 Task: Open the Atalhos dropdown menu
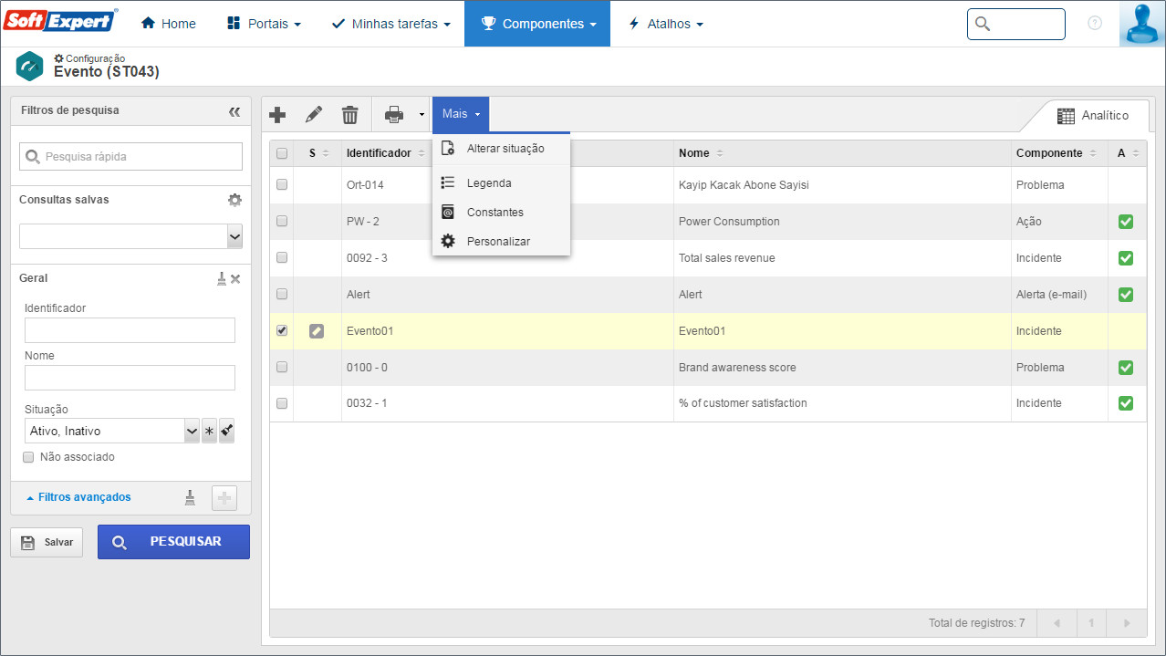[665, 24]
